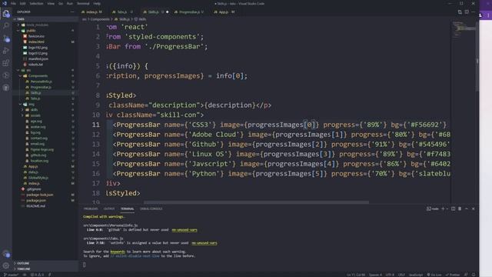The height and width of the screenshot is (277, 492).
Task: Open the terminal shell selector dropdown
Action: pyautogui.click(x=447, y=209)
